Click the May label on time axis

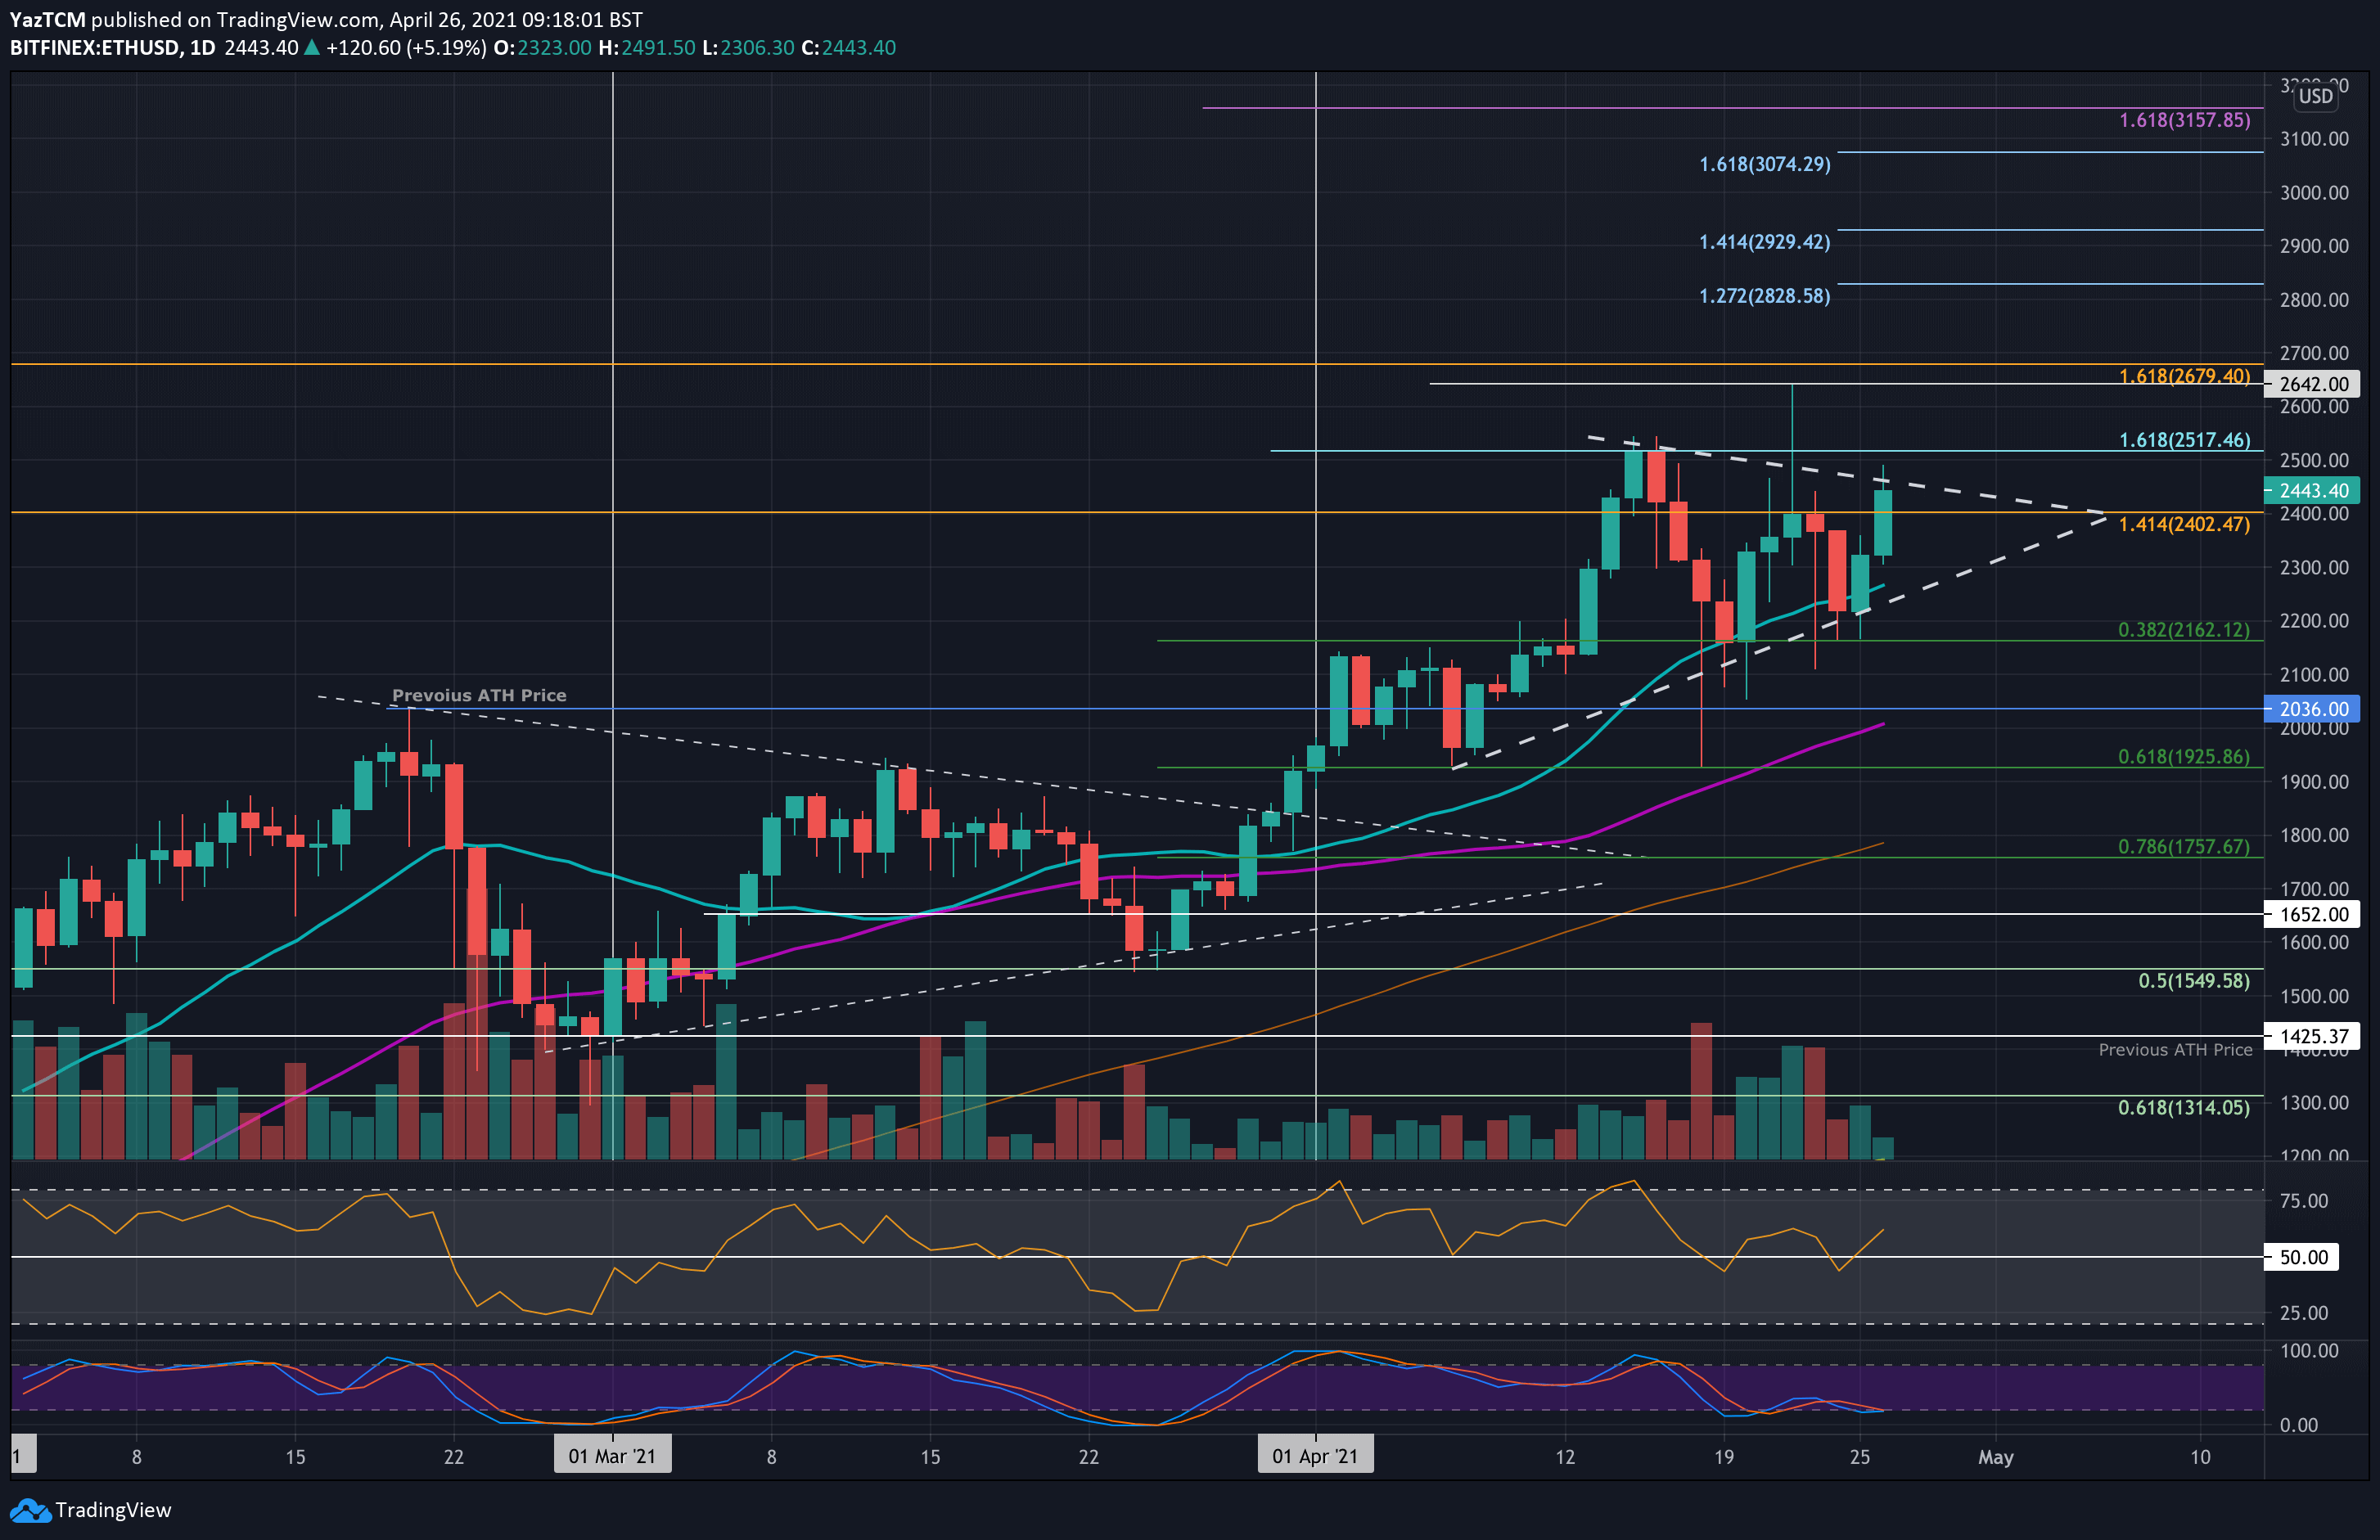click(1995, 1457)
